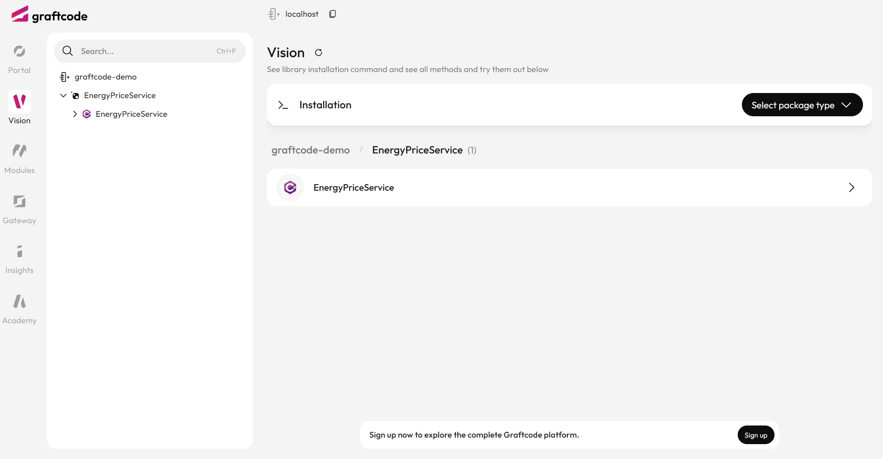Click the localhost text in header
The width and height of the screenshot is (883, 459).
pyautogui.click(x=302, y=14)
